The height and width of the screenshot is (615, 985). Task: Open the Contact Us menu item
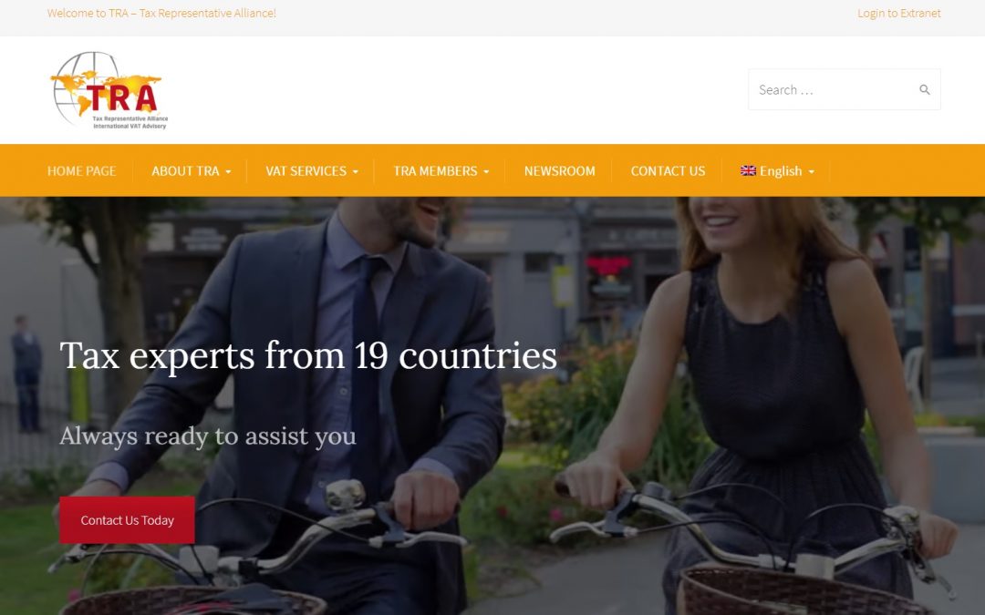(x=668, y=170)
